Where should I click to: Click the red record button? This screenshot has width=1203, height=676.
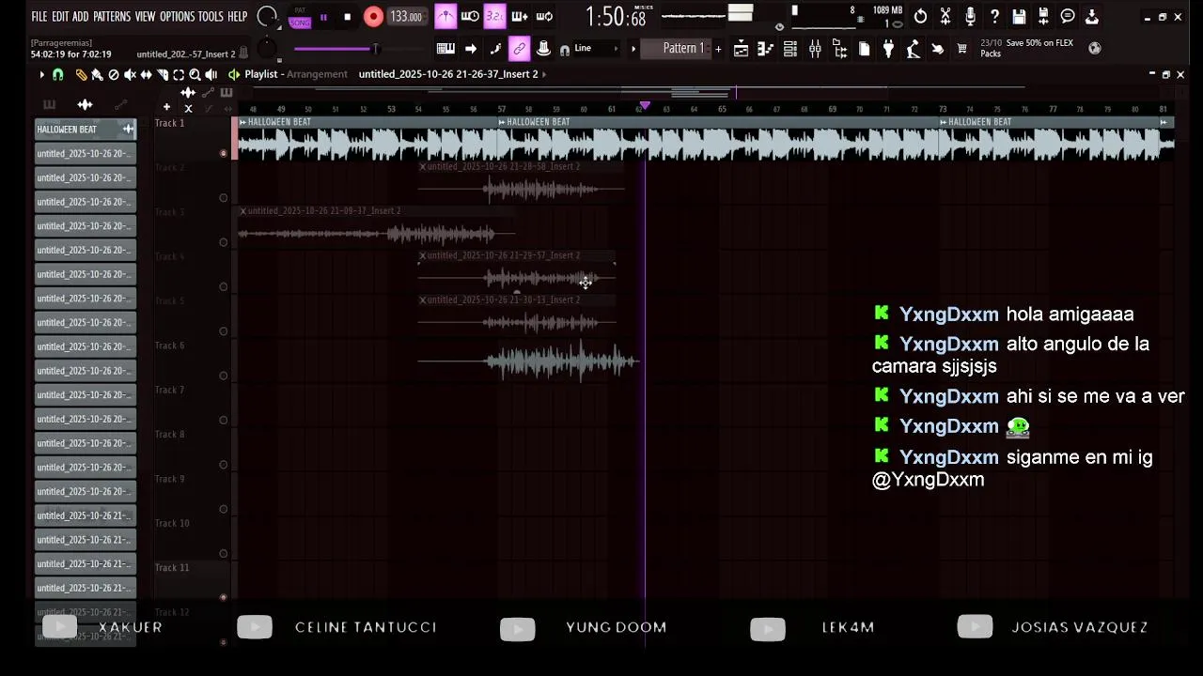(373, 17)
